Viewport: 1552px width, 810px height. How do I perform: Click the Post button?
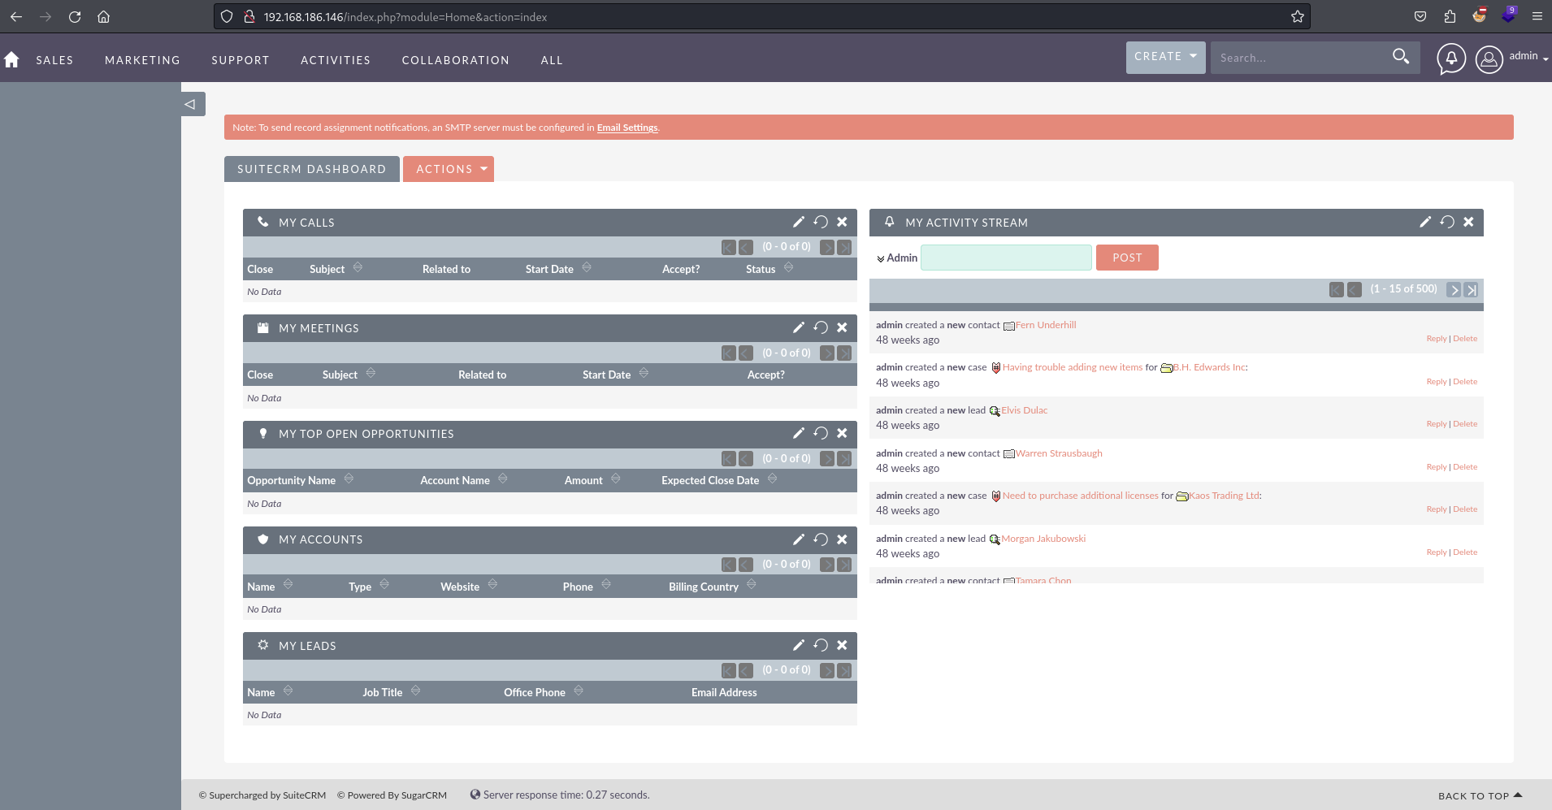[x=1126, y=258]
